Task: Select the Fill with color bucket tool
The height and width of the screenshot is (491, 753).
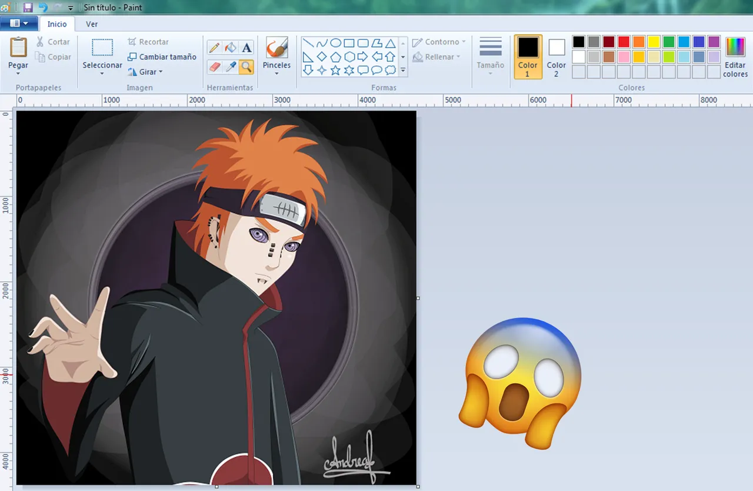Action: point(231,48)
